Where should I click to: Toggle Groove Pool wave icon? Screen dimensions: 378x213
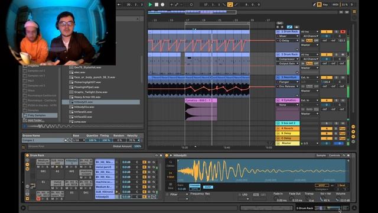[x=24, y=147]
